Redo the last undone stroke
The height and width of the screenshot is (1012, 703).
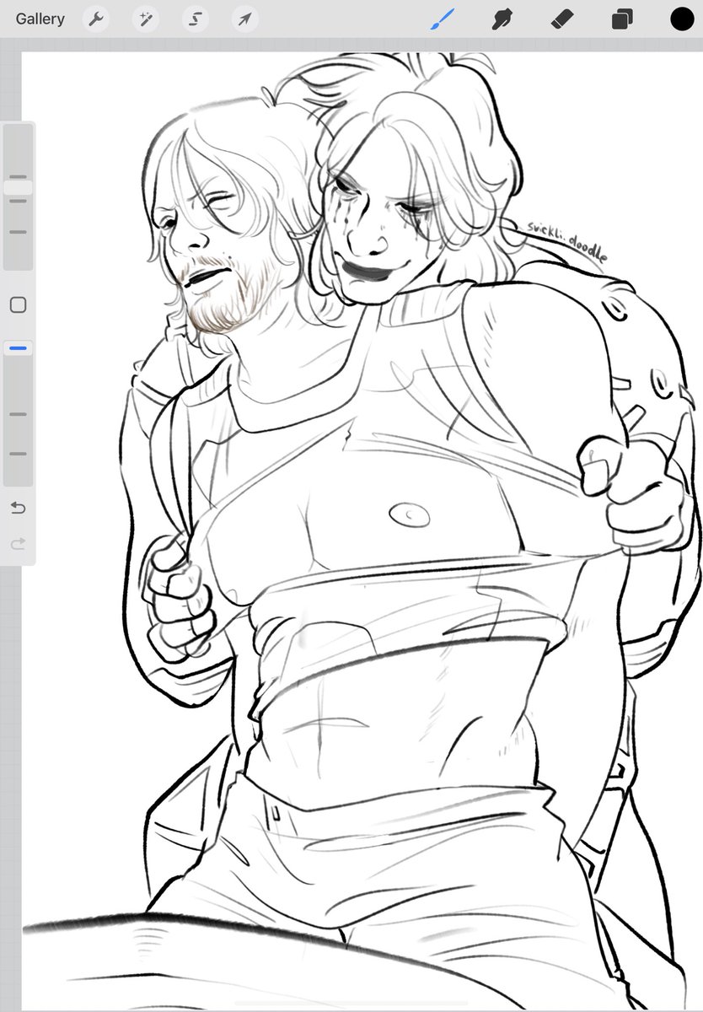pyautogui.click(x=18, y=544)
